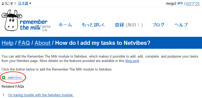Click the 'remember the milk' wordmark
The image size is (202, 98).
click(33, 25)
